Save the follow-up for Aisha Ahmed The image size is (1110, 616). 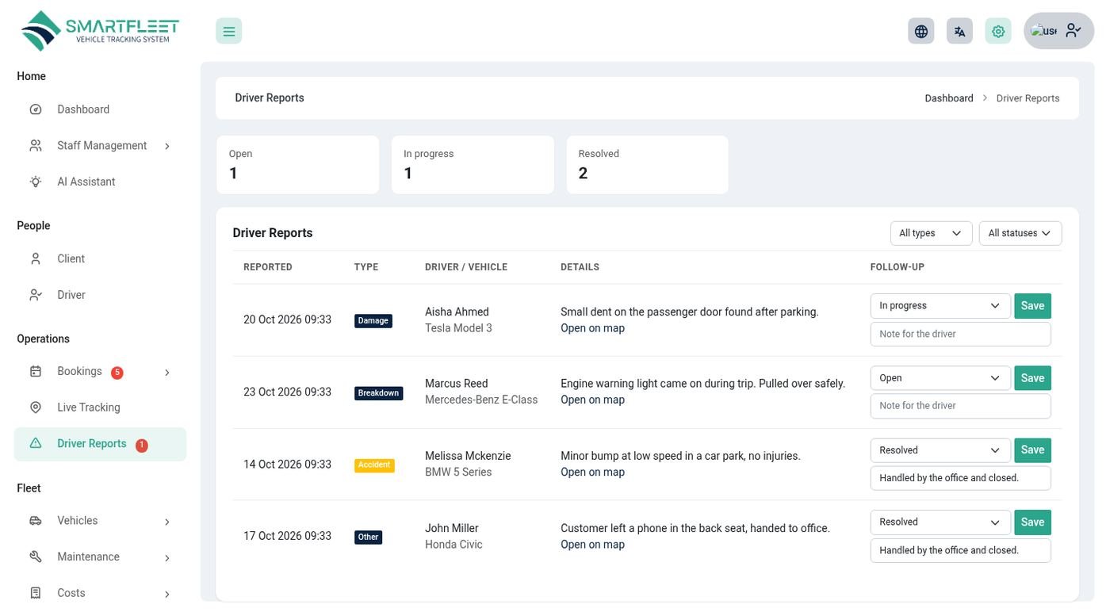click(x=1032, y=306)
